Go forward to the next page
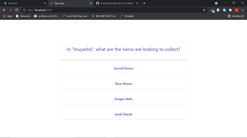 [x=10, y=10]
